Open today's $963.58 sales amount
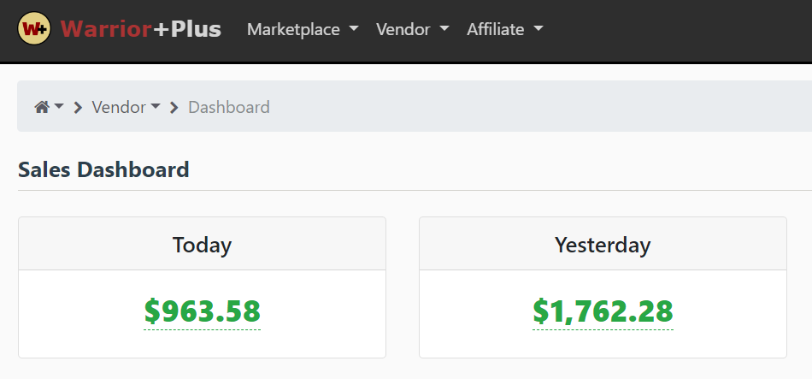The width and height of the screenshot is (812, 379). (x=202, y=311)
